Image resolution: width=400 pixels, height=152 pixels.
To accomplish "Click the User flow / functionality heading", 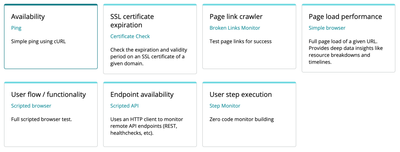I will coord(48,95).
